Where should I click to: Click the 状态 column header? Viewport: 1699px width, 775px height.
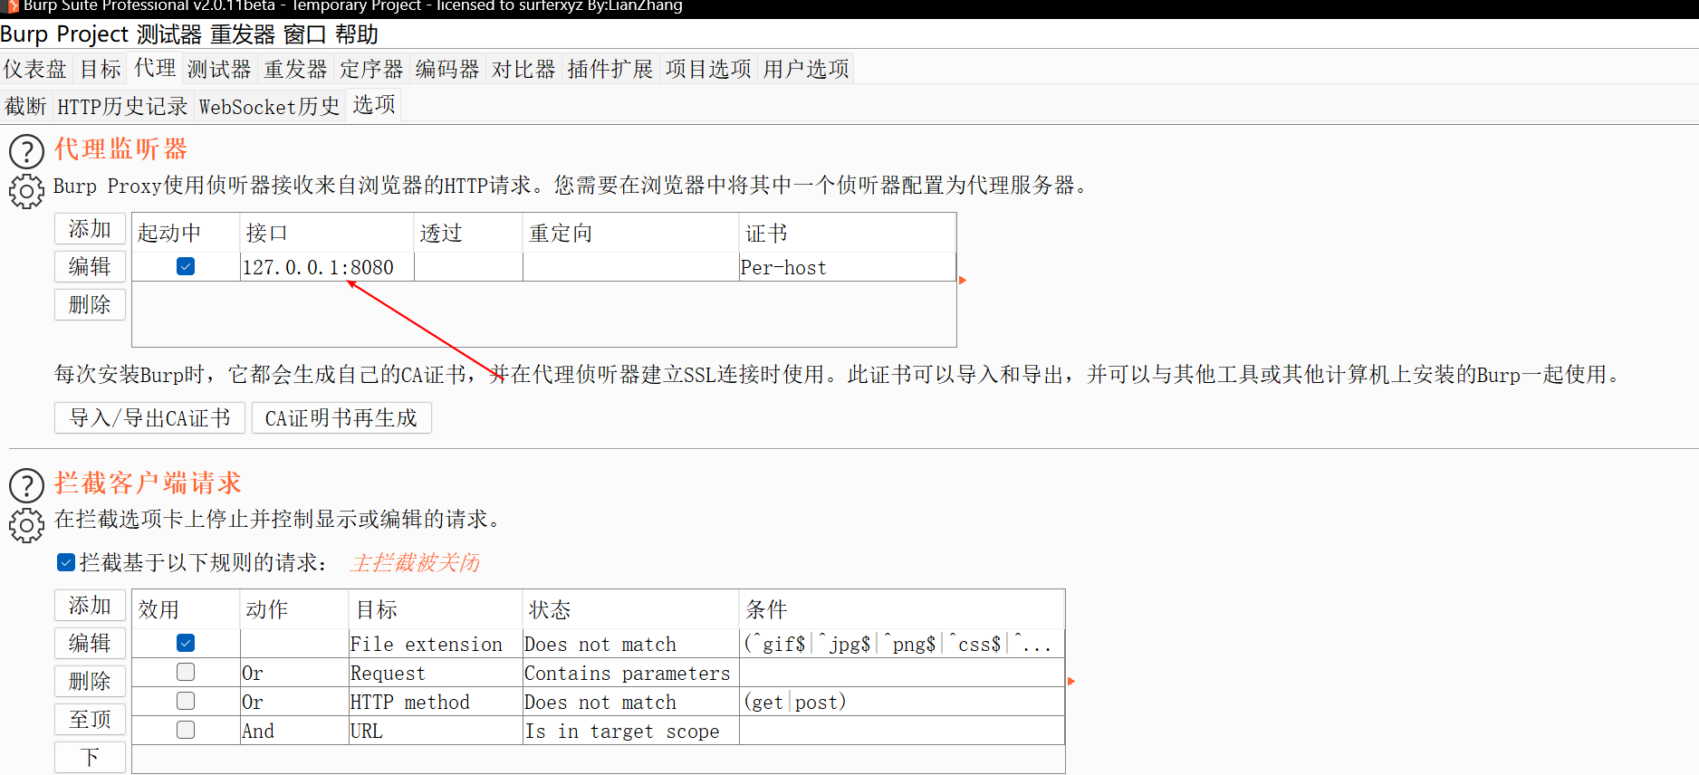coord(630,609)
